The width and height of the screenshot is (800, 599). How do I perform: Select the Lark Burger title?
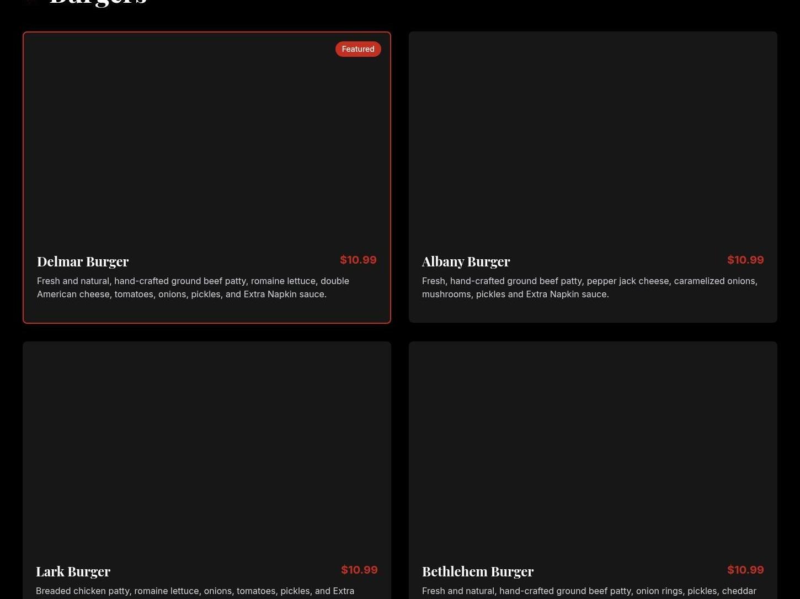[73, 571]
